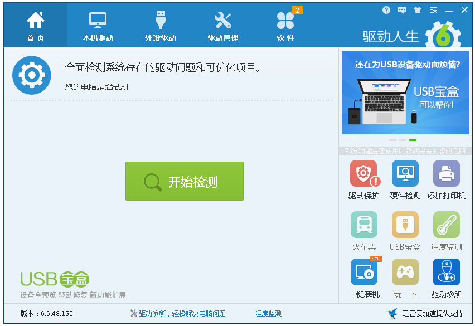
Task: Click the 迅雷云加速提供支持 text
Action: (x=432, y=314)
